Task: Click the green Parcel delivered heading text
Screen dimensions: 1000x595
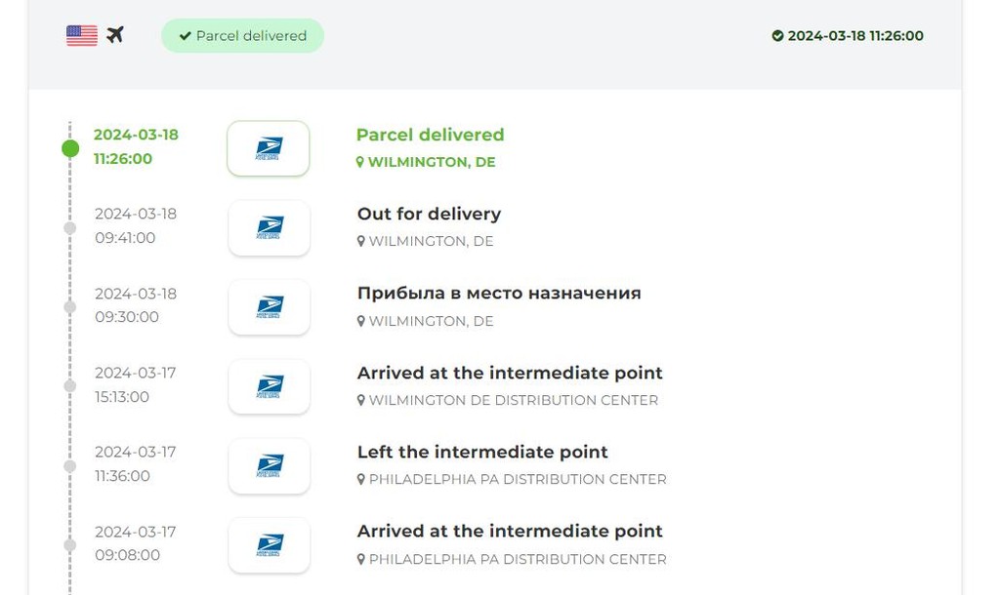Action: [430, 135]
